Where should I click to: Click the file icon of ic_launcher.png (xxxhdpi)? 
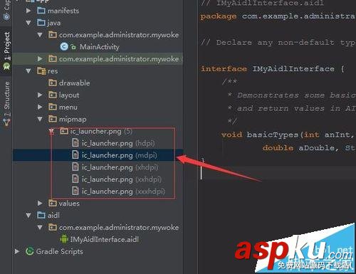pos(75,191)
